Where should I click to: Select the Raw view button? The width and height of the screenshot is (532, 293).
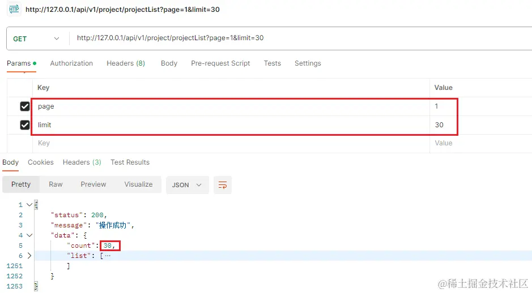click(56, 184)
